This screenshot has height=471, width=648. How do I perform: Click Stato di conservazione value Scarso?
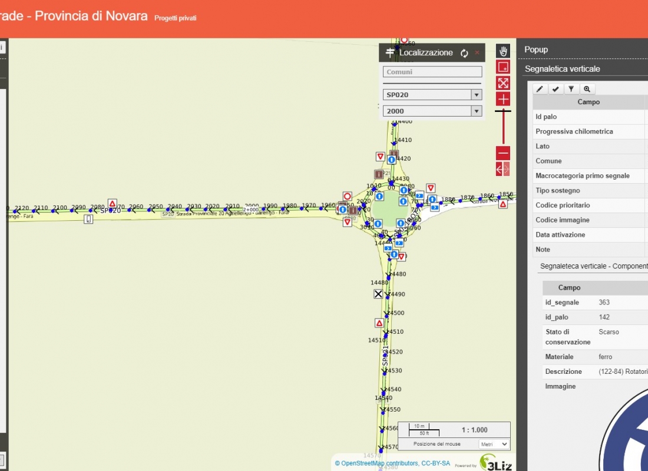click(x=609, y=332)
